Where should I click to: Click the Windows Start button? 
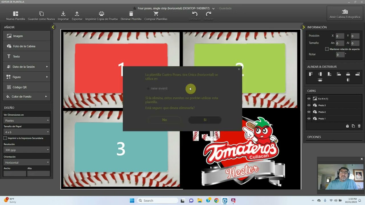point(132,200)
